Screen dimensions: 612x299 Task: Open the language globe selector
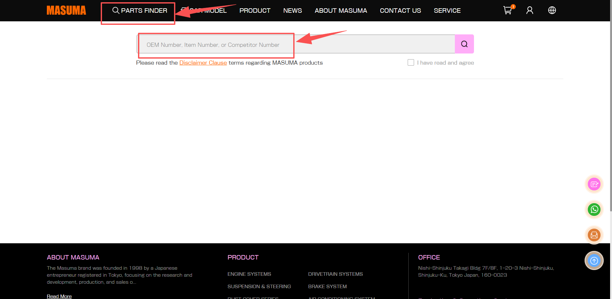click(552, 11)
